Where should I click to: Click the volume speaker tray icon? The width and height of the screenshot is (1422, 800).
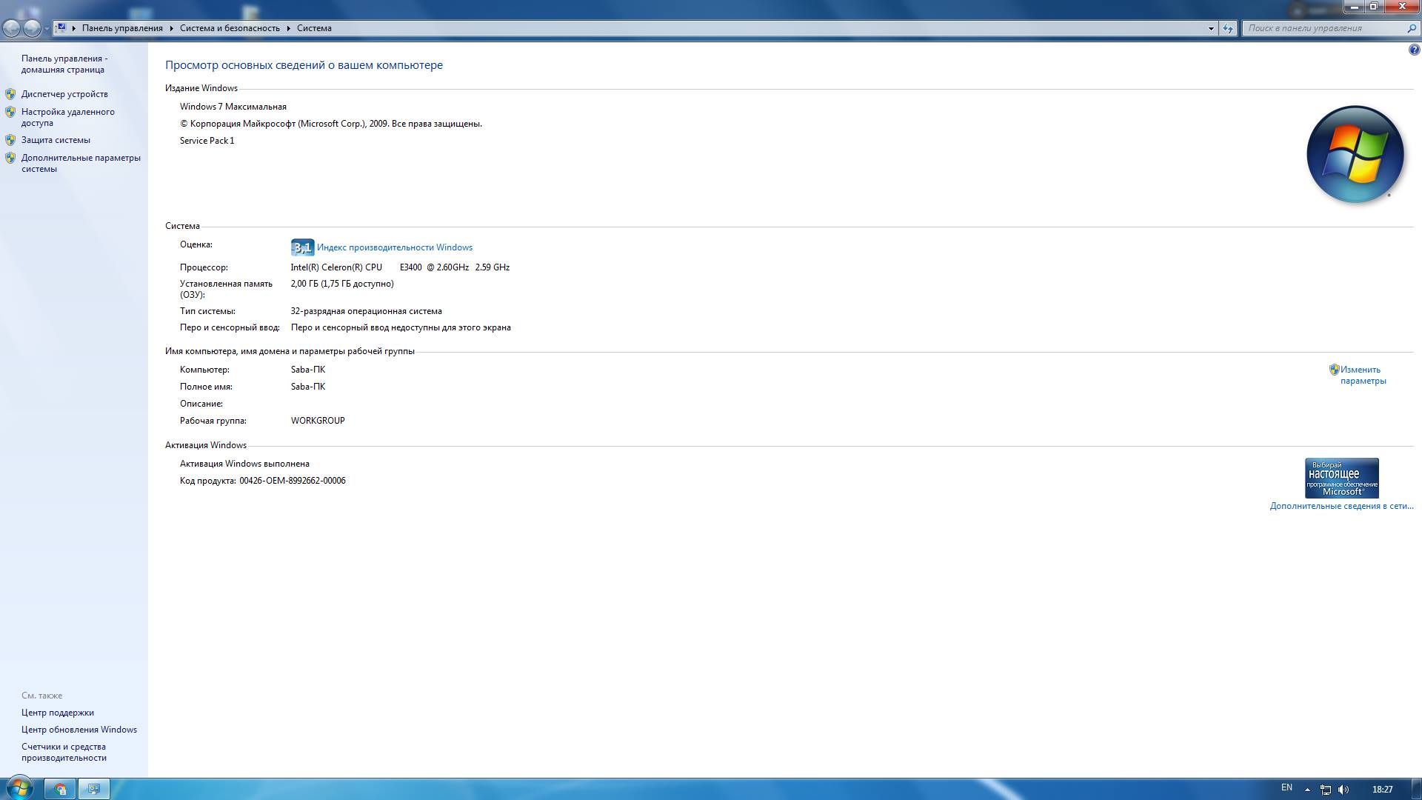1343,790
